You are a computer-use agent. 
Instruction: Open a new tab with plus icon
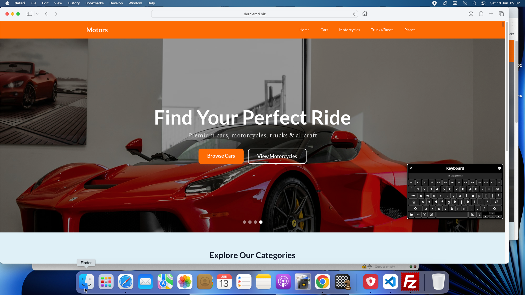pos(491,14)
